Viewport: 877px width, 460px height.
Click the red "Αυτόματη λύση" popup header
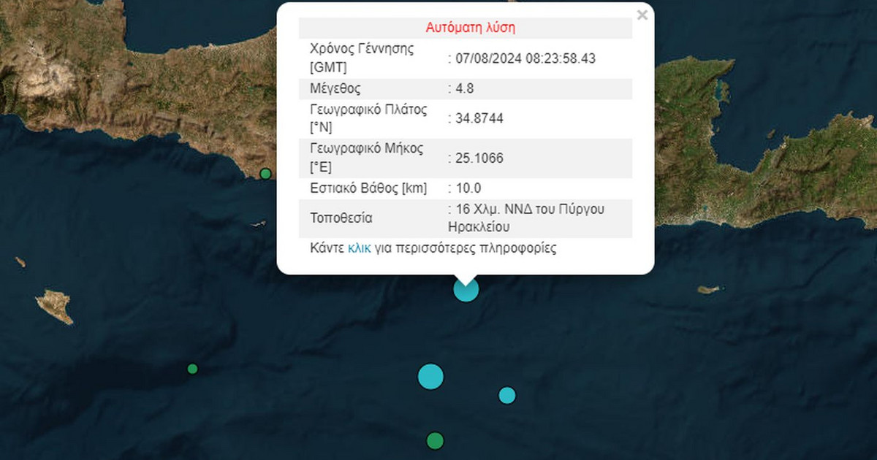[x=471, y=28]
